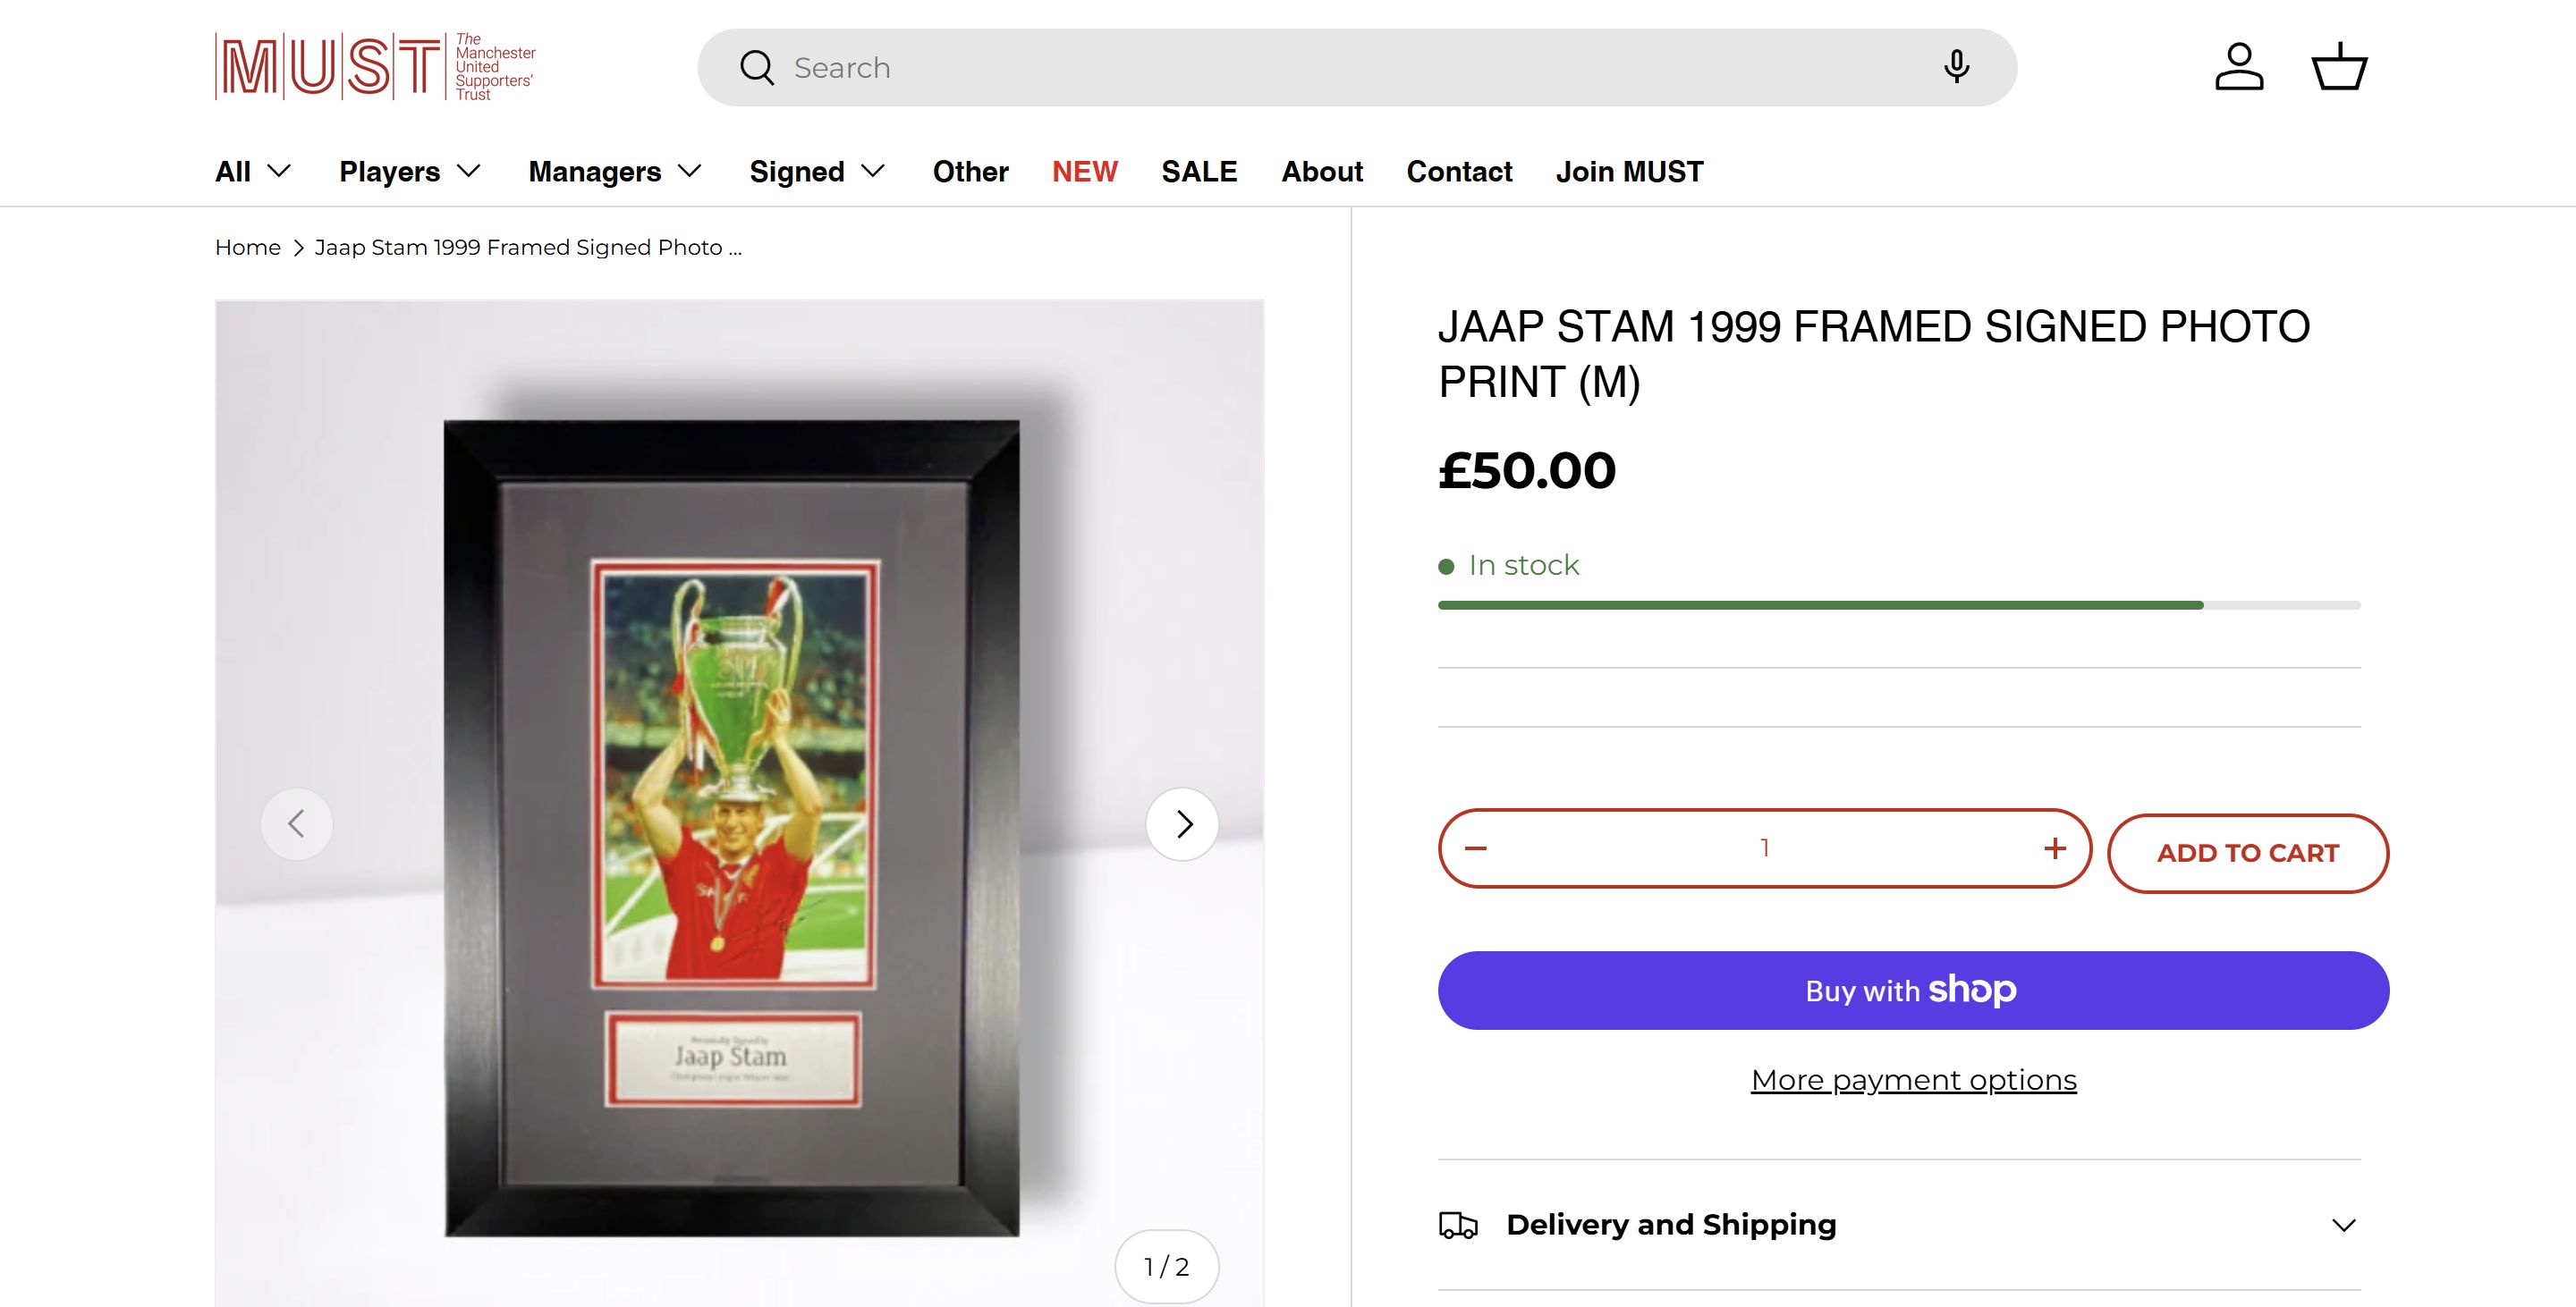Show previous product image

tap(297, 824)
